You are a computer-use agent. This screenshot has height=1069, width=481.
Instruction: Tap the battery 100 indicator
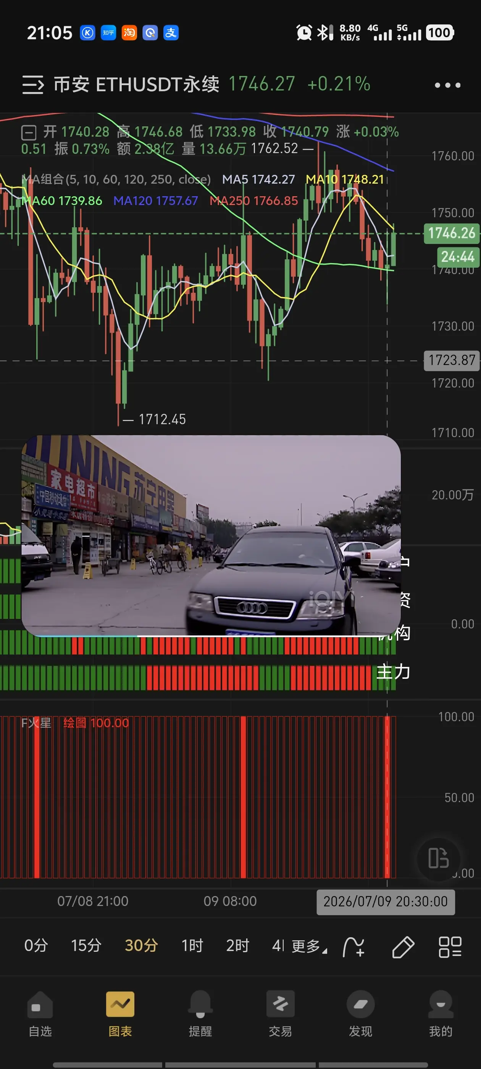tap(440, 32)
